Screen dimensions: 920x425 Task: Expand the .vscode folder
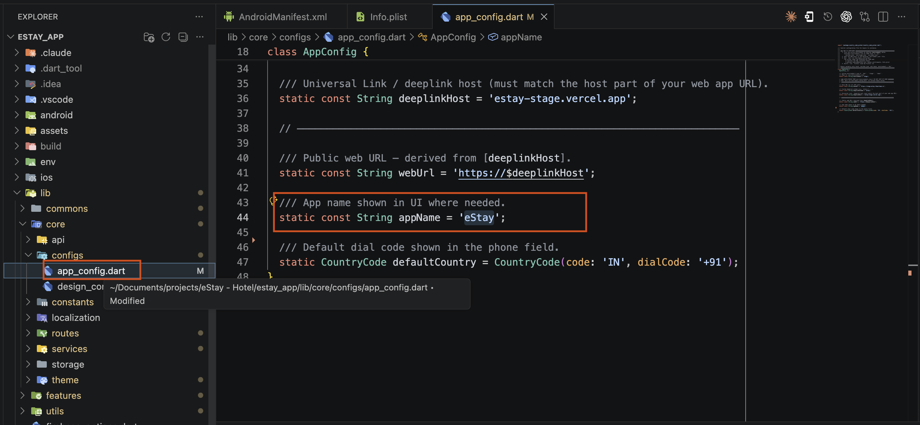click(x=16, y=99)
